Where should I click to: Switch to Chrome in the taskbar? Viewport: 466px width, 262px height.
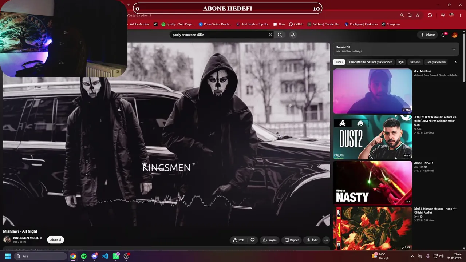point(73,256)
